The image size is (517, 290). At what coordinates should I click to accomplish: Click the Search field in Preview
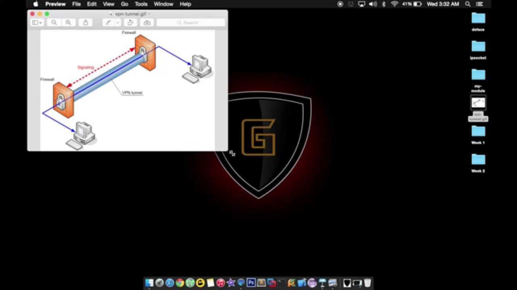click(x=191, y=23)
